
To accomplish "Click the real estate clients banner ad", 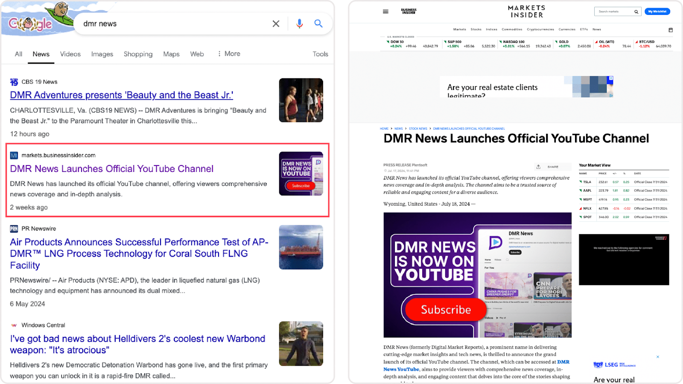I will pyautogui.click(x=526, y=87).
